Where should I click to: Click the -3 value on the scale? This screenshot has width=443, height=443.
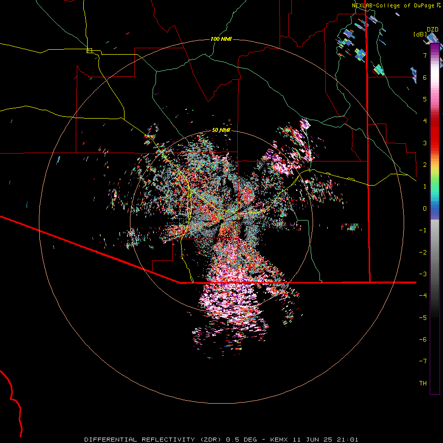click(x=423, y=274)
